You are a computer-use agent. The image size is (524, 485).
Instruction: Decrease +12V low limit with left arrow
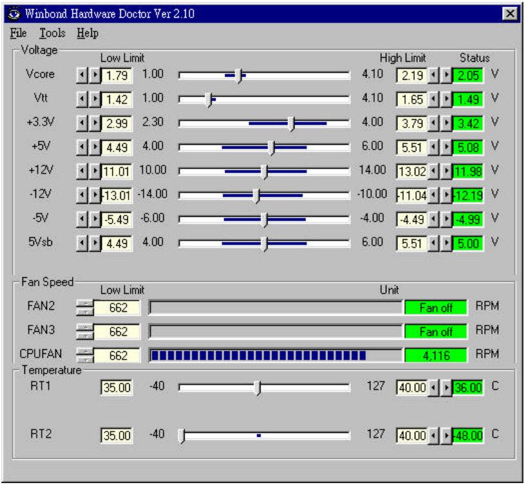pos(82,172)
